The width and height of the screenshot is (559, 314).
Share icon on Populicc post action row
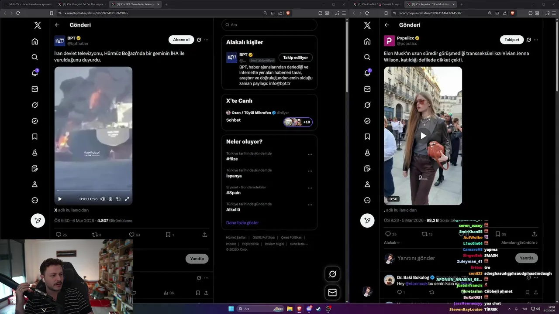coord(534,234)
